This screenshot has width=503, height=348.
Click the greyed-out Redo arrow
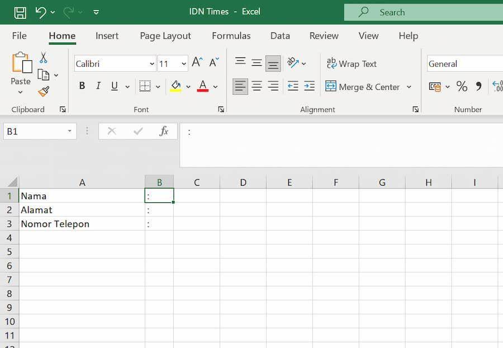tap(68, 12)
